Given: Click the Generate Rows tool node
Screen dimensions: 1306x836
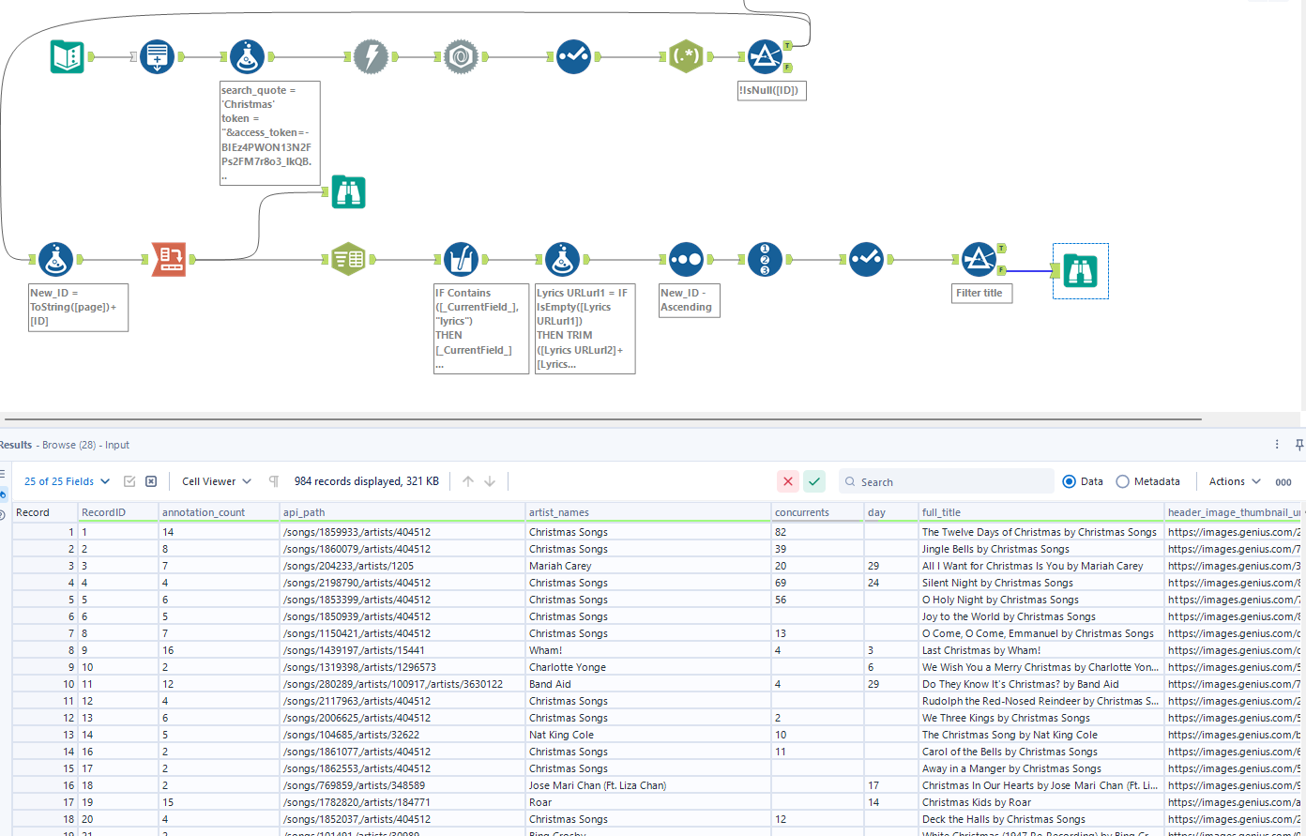Looking at the screenshot, I should pyautogui.click(x=157, y=57).
